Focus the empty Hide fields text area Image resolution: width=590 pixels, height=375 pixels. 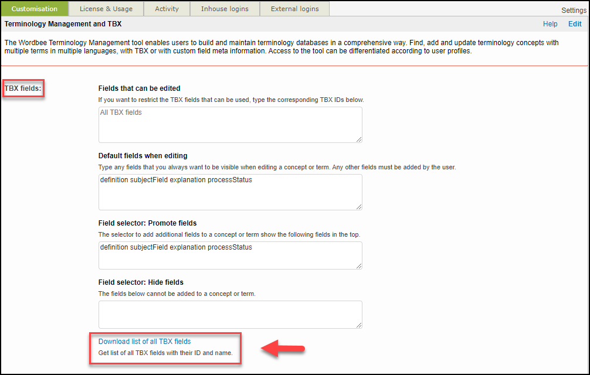point(230,314)
